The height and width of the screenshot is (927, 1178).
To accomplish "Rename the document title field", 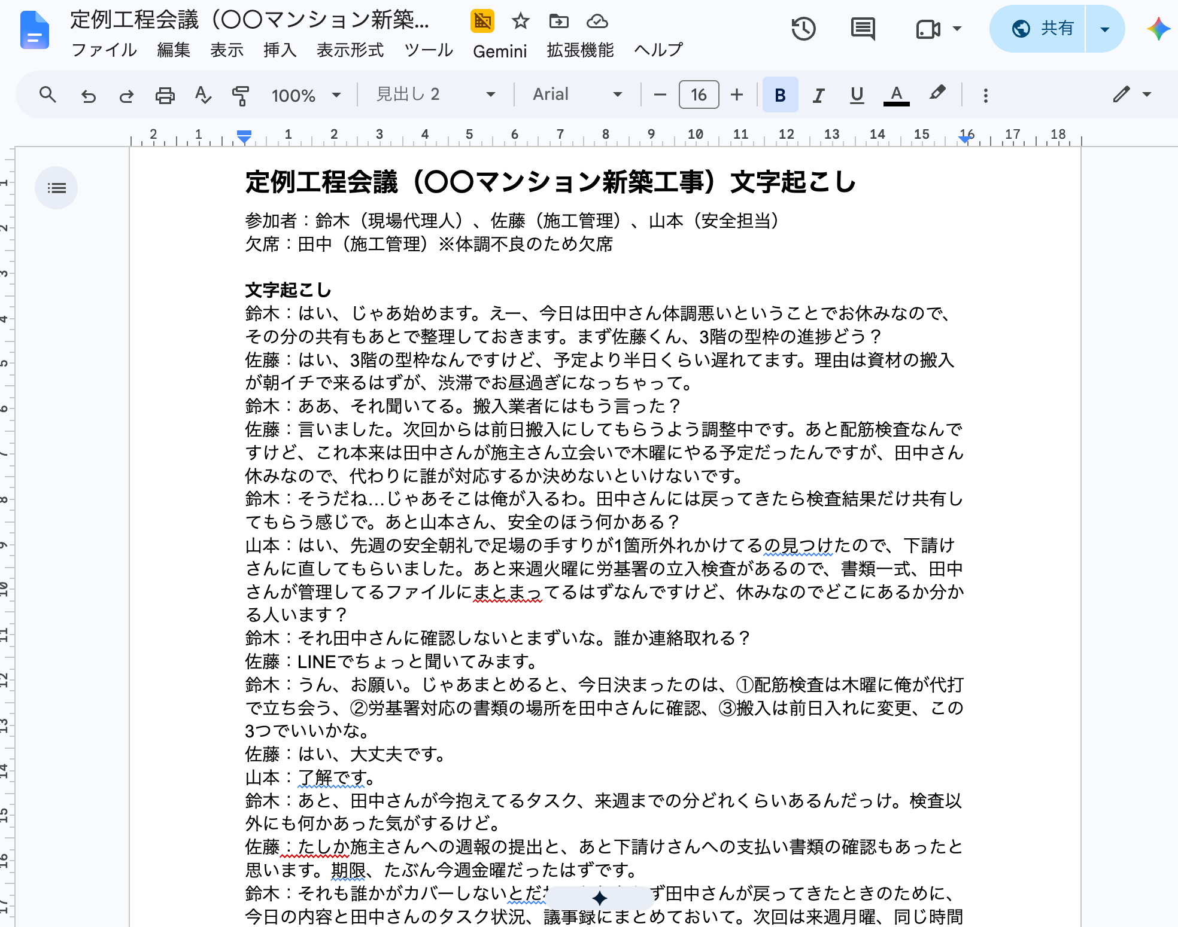I will tap(250, 20).
